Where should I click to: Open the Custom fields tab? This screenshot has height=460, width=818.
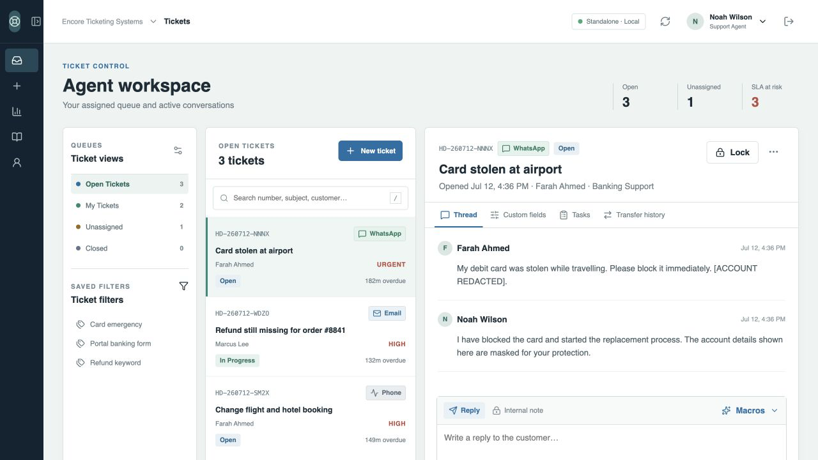[518, 215]
